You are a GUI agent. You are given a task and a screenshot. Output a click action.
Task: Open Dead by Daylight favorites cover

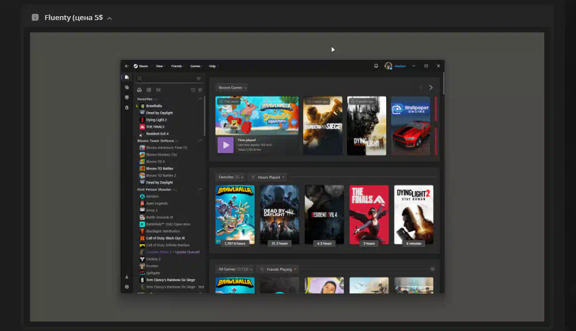coord(280,215)
